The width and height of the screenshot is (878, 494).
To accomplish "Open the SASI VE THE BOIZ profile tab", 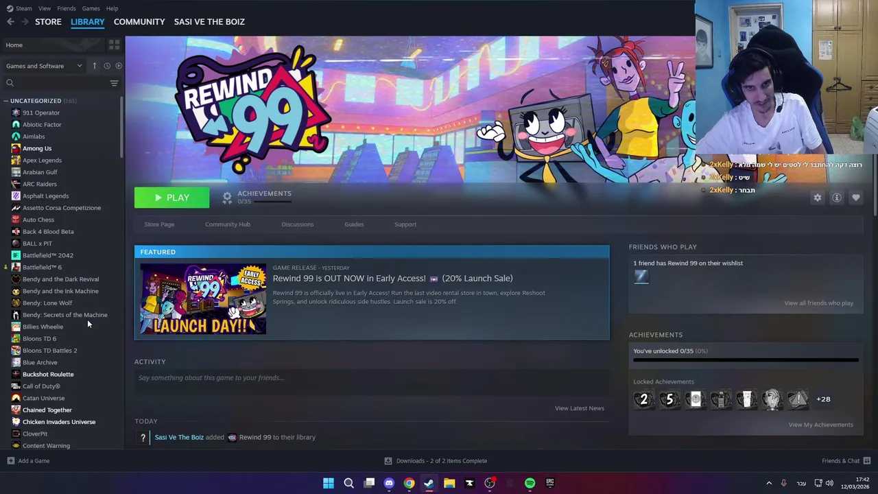I will pos(209,22).
